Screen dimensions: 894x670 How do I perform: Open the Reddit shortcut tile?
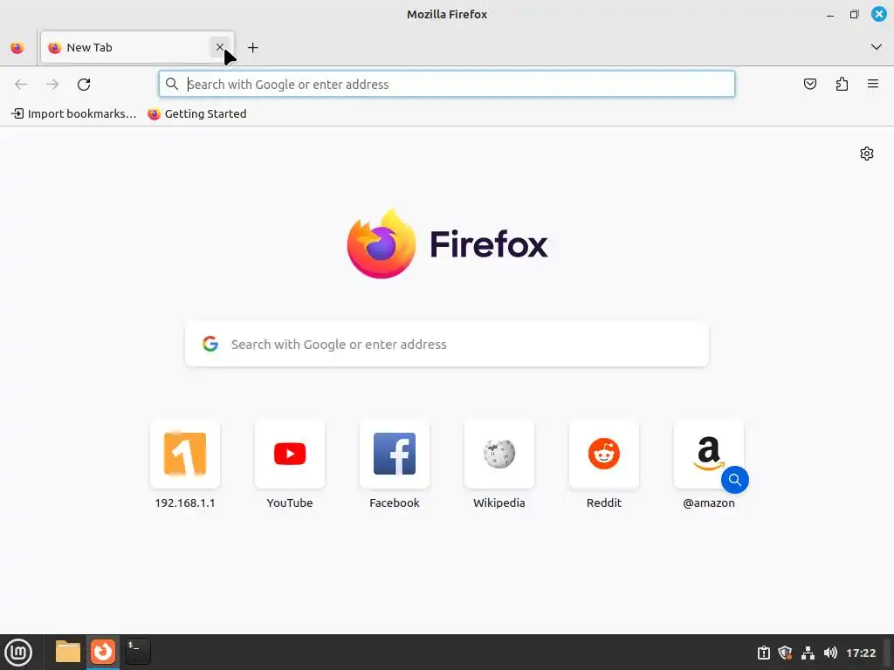604,465
